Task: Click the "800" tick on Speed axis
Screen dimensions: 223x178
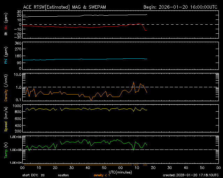Action: click(x=18, y=112)
